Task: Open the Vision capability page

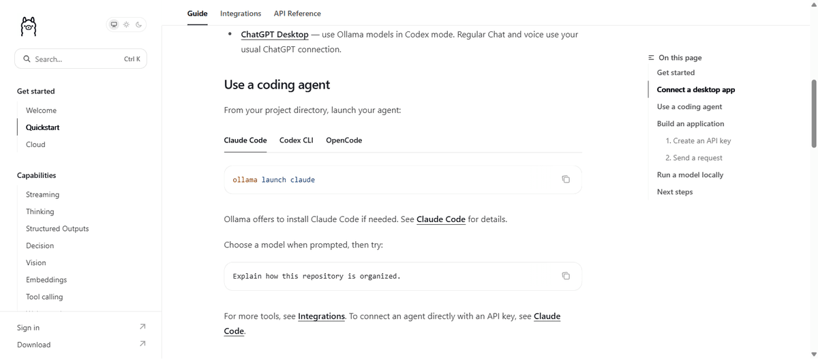Action: (36, 263)
